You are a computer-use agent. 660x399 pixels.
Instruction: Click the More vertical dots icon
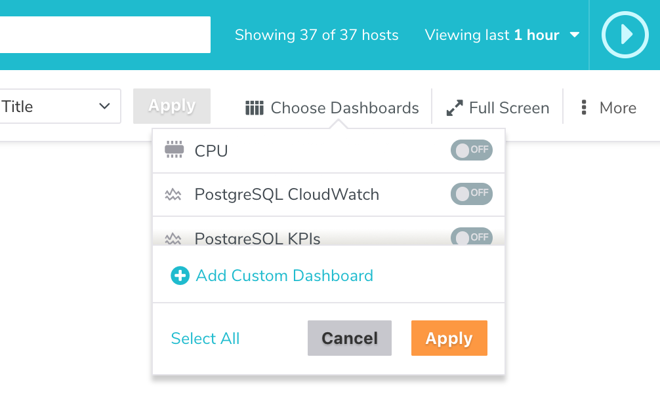583,108
